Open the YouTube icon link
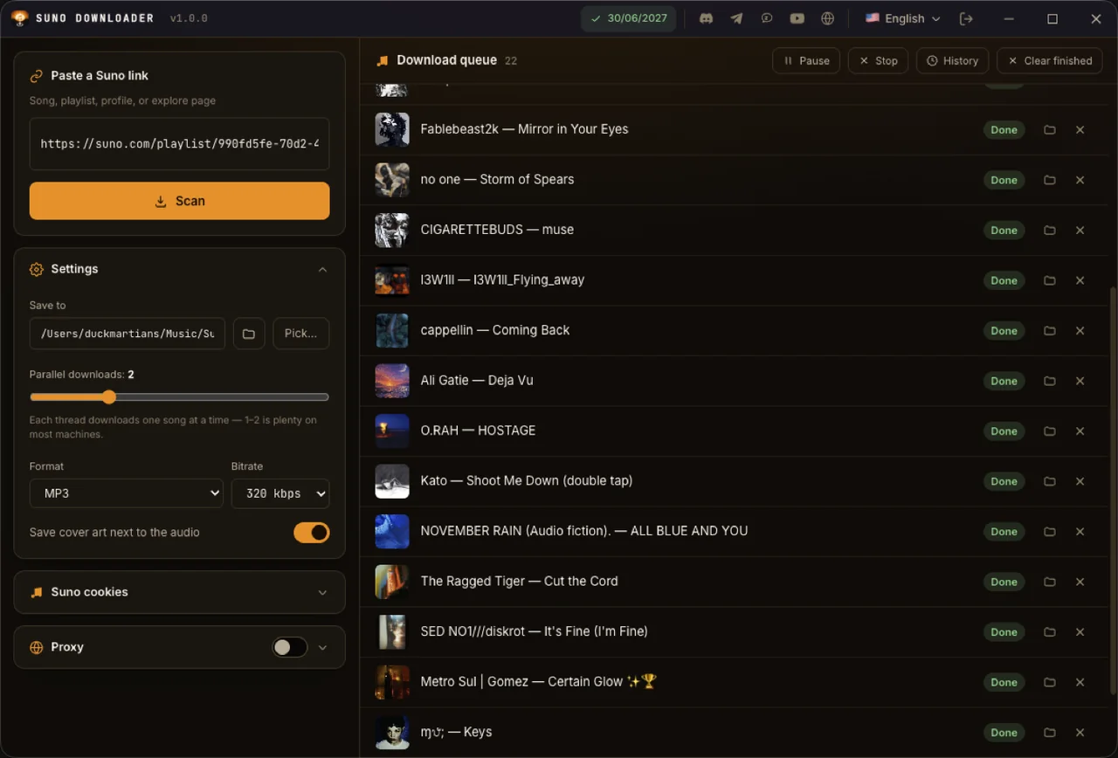Screen dimensions: 1118x758 click(x=797, y=18)
